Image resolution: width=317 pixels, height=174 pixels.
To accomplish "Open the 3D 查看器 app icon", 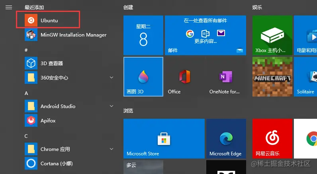I will [31, 63].
